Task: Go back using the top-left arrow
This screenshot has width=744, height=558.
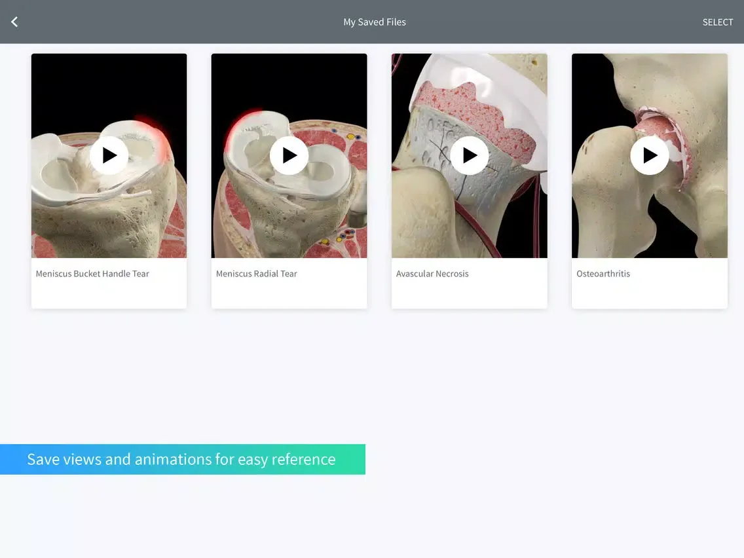Action: coord(14,22)
